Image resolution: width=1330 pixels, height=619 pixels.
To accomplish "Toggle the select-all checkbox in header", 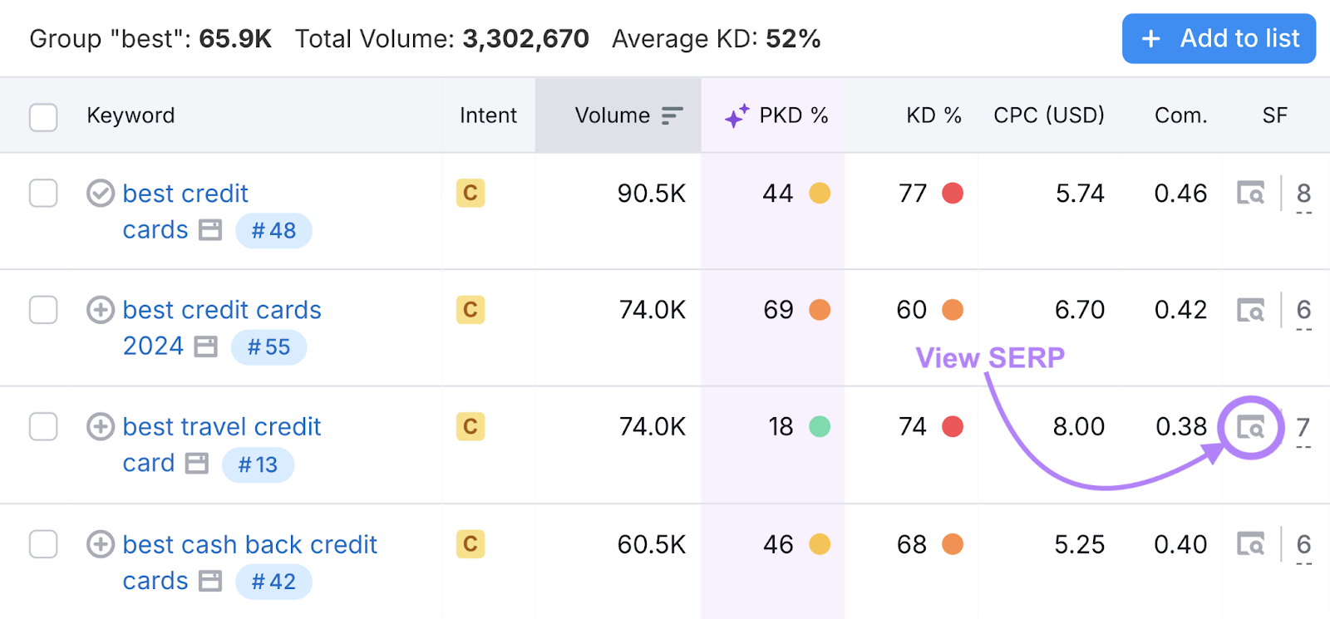I will pos(43,116).
